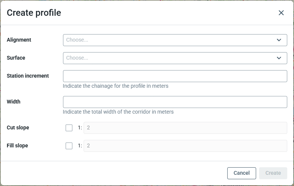
Task: Click the Surface field label
Action: coord(16,58)
